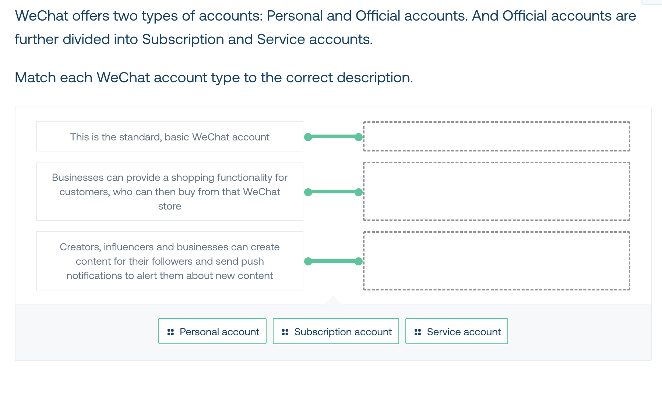The image size is (662, 400).
Task: Click the empty drop zone beside standard account
Action: (497, 136)
